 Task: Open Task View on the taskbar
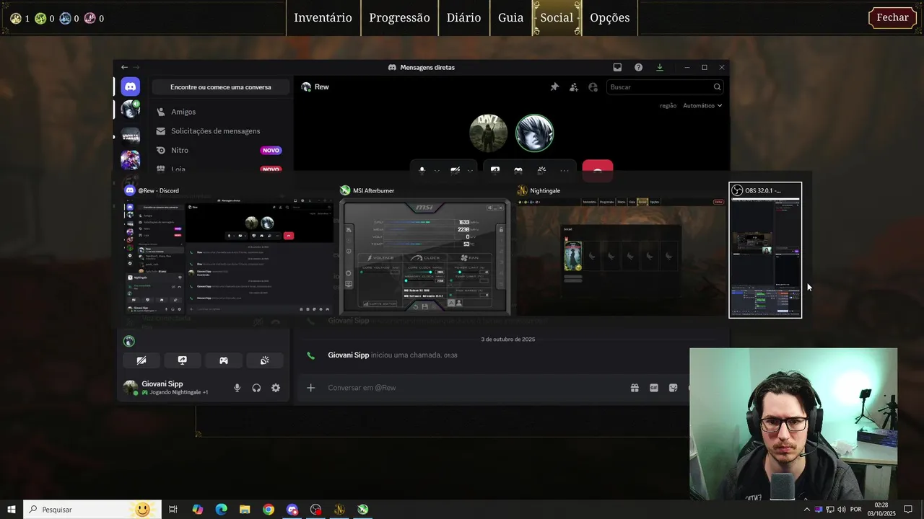[x=173, y=510]
